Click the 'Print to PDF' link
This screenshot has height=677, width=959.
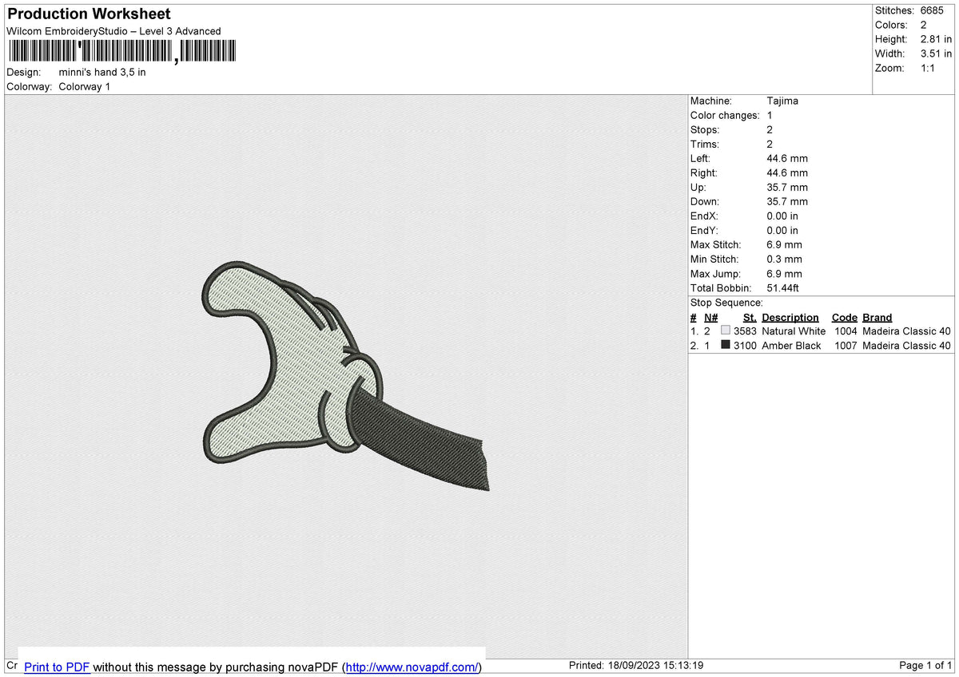point(57,667)
